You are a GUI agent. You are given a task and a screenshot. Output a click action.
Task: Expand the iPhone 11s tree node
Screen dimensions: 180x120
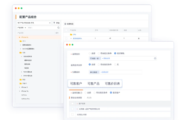(19, 91)
